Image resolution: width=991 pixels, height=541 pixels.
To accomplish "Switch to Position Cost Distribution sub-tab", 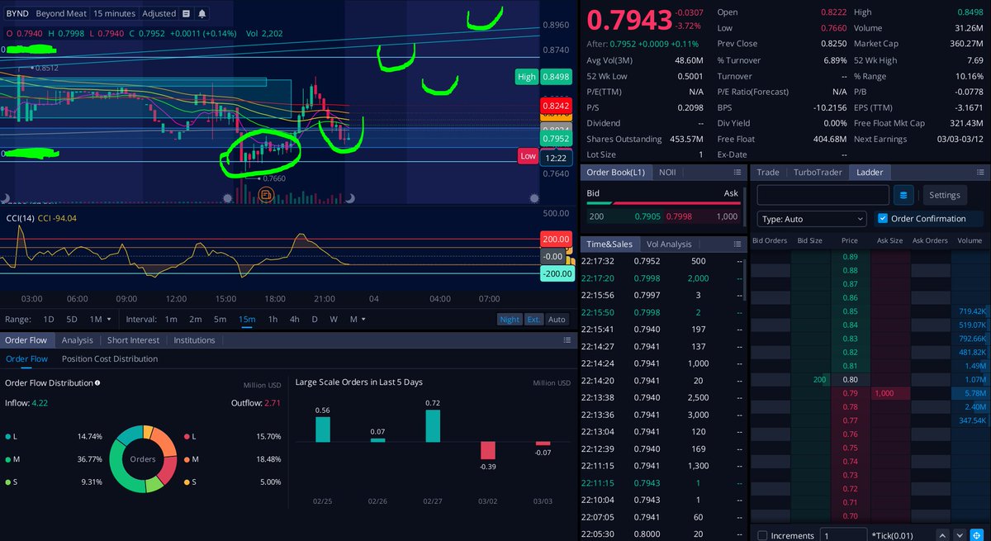I will (x=110, y=359).
